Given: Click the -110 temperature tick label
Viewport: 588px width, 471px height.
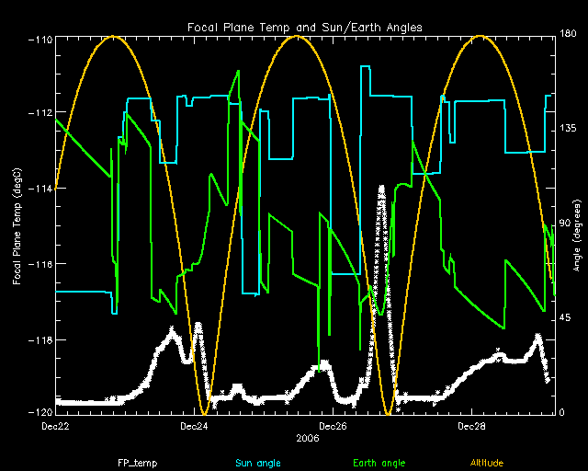Looking at the screenshot, I should [x=40, y=40].
